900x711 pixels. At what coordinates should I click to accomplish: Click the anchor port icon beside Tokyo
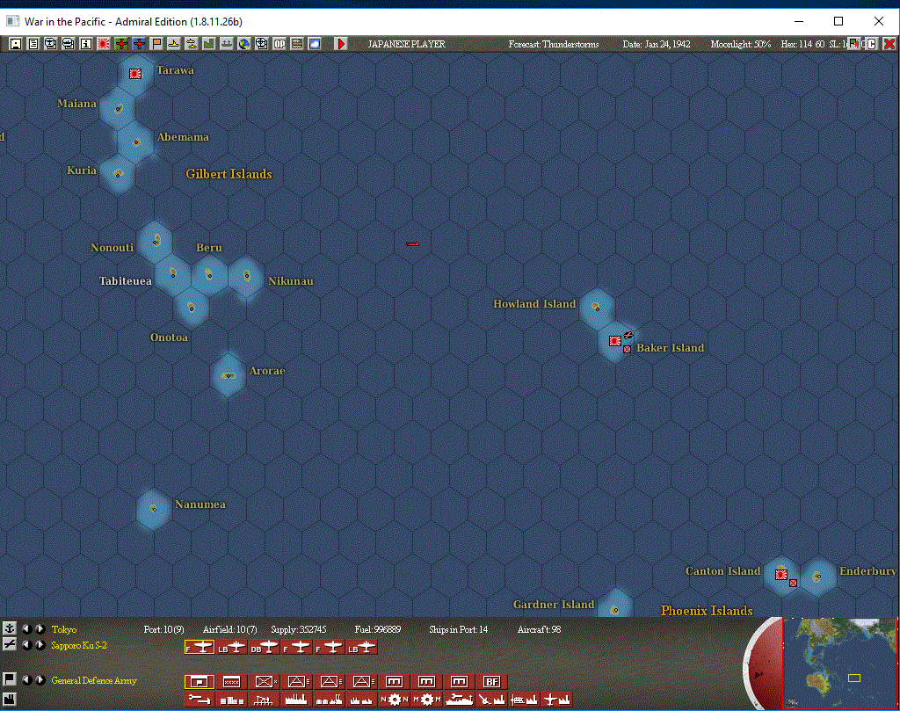pyautogui.click(x=9, y=628)
